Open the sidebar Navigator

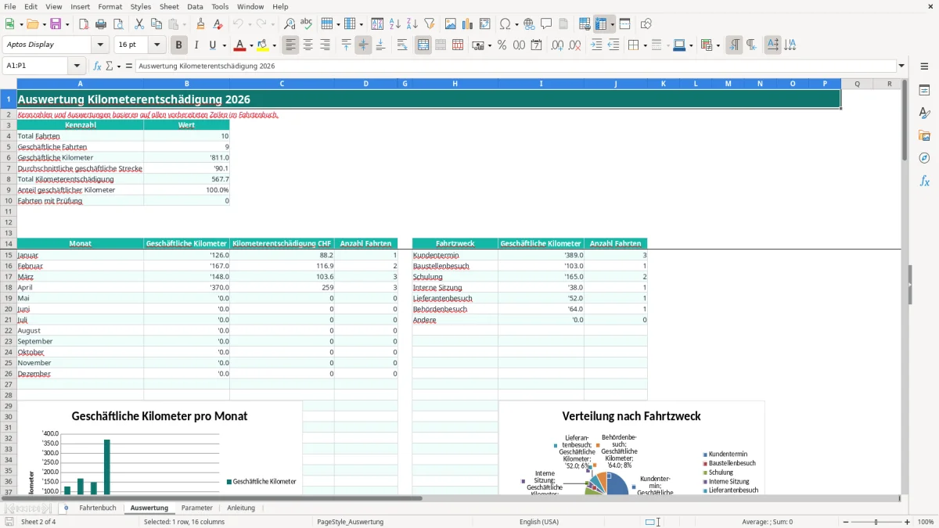point(924,158)
